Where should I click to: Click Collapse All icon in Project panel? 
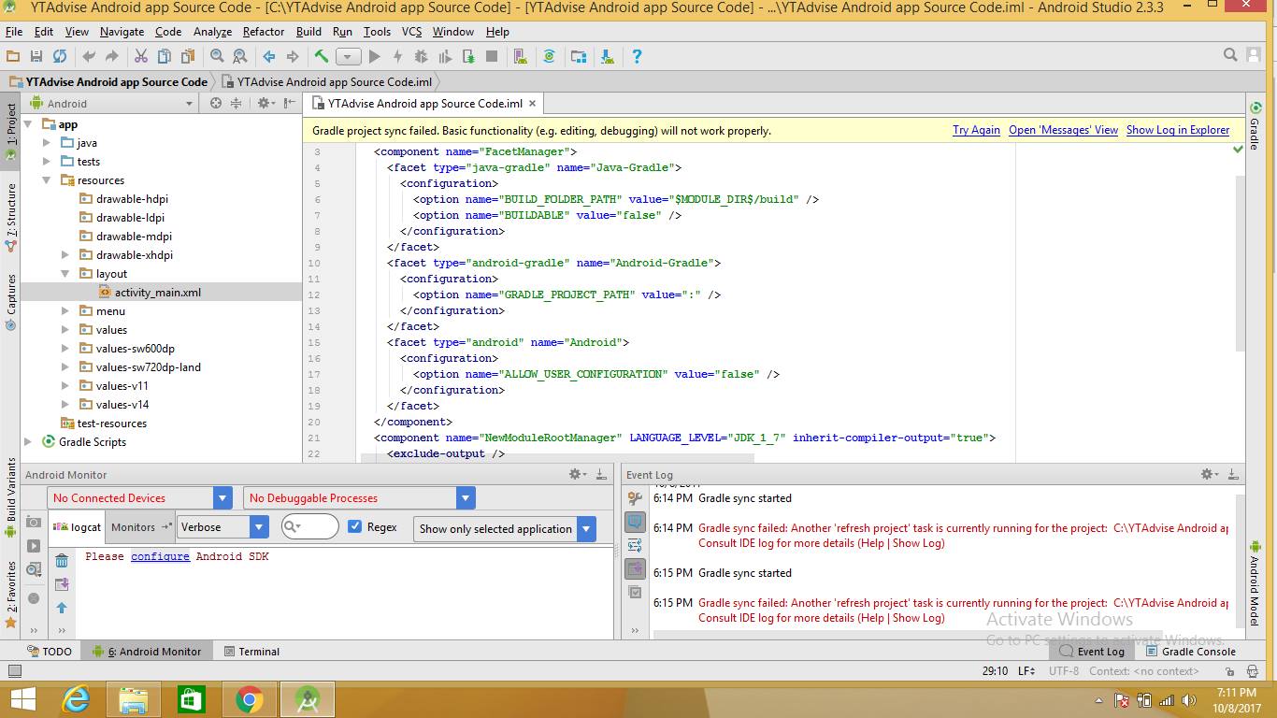point(236,104)
